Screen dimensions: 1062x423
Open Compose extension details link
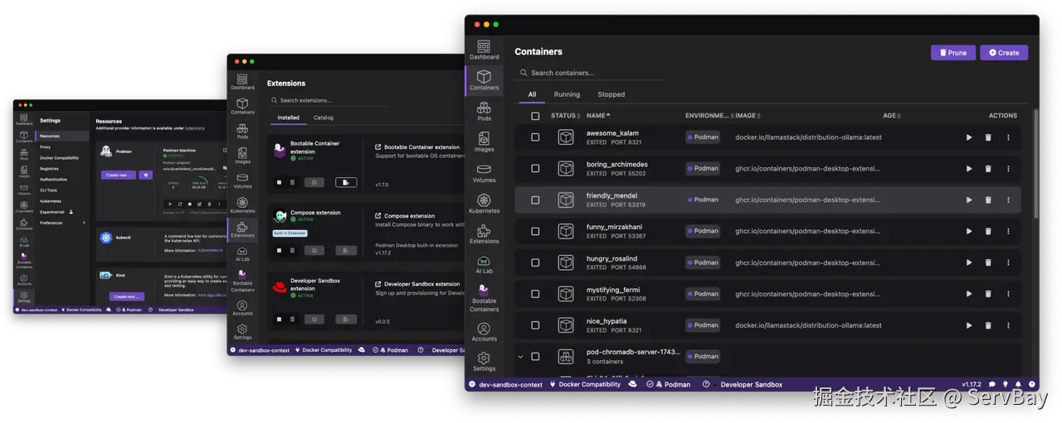click(404, 216)
